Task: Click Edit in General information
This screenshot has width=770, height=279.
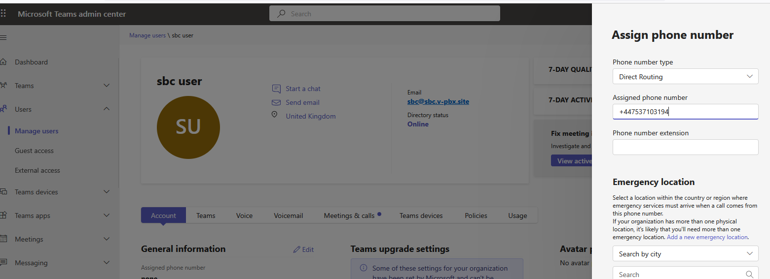Action: (303, 249)
